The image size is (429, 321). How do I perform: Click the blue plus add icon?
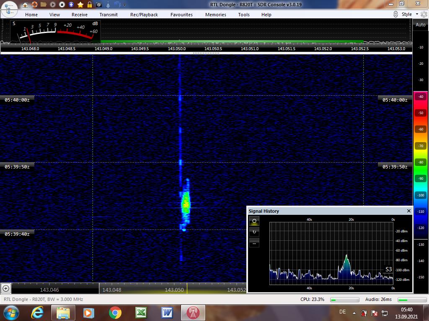(x=71, y=5)
